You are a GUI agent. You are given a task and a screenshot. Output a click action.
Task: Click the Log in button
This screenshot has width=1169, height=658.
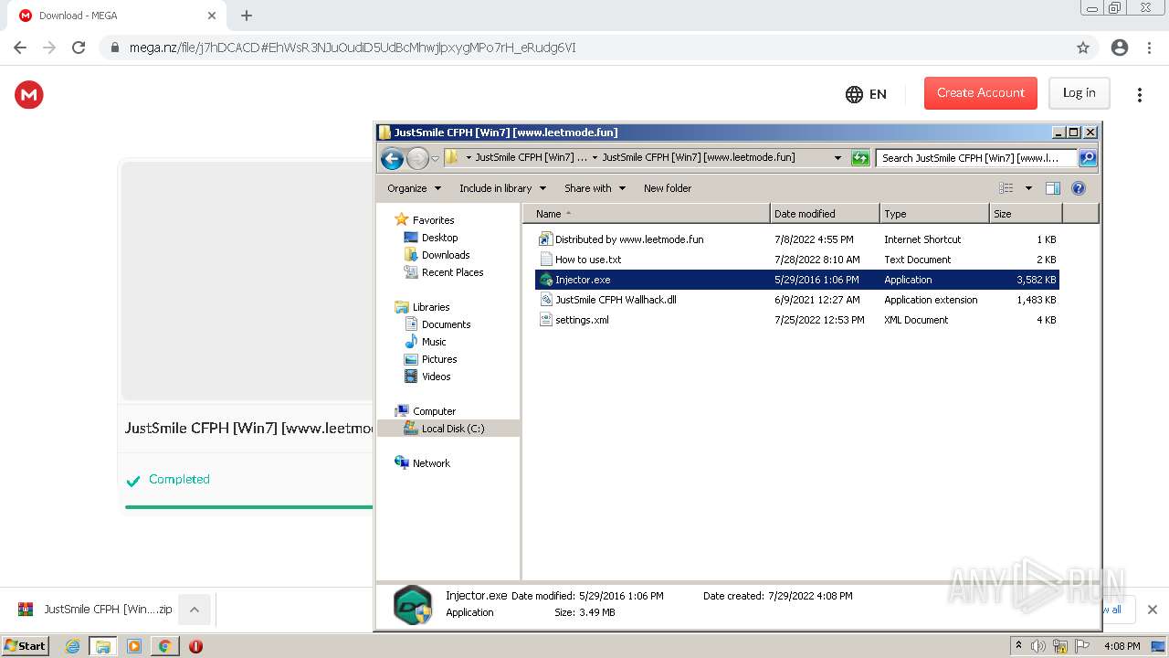(1079, 93)
